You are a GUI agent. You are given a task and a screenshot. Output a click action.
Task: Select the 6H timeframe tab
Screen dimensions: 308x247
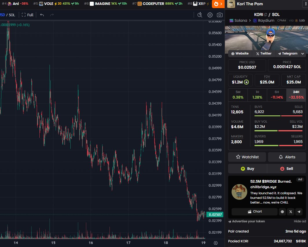tap(277, 95)
